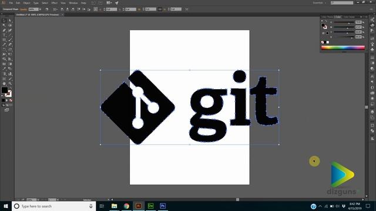Select the untitled document tab
This screenshot has height=211, width=376.
[x=38, y=15]
